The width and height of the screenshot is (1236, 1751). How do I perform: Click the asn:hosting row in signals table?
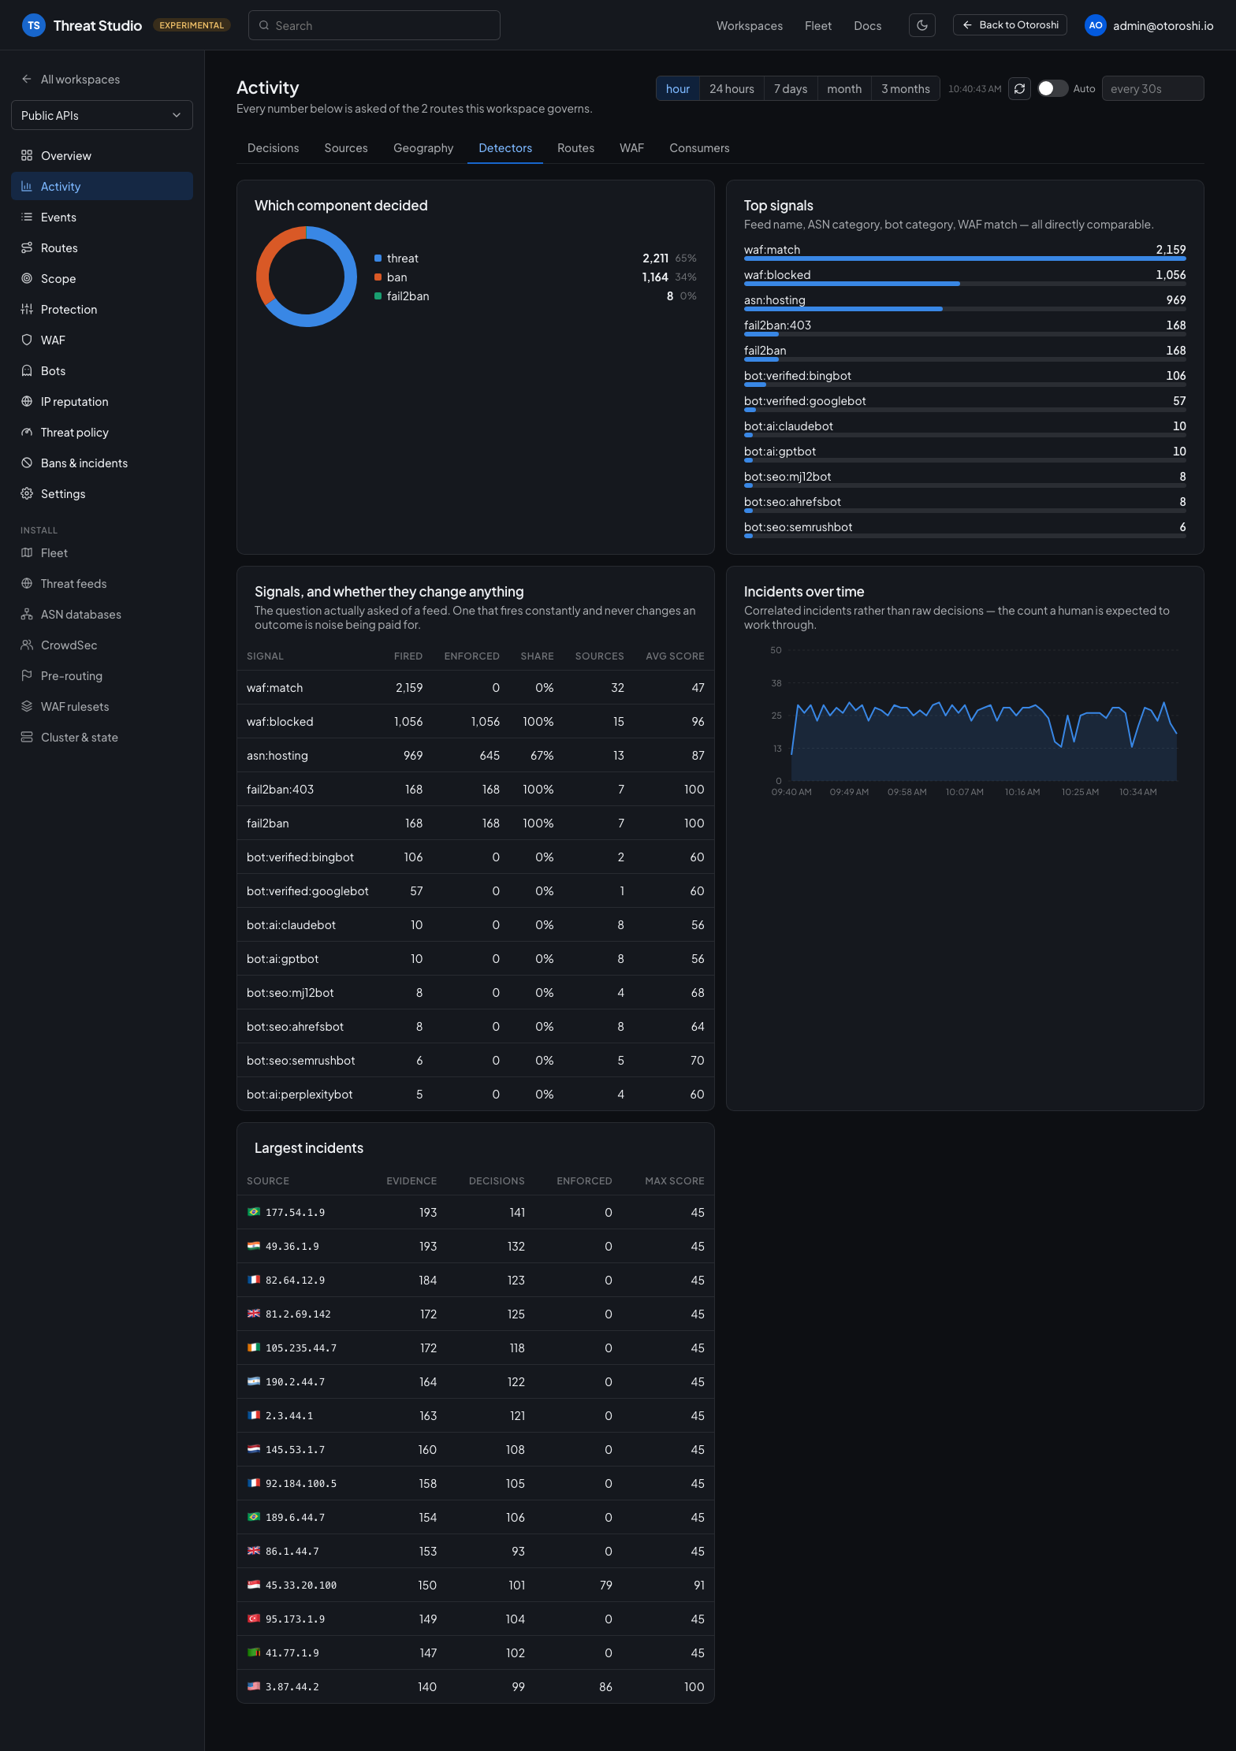(475, 756)
